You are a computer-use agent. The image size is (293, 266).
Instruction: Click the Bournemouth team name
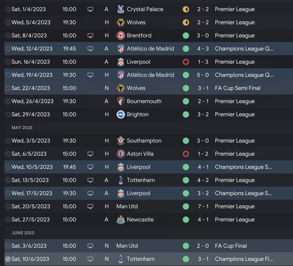tap(144, 101)
